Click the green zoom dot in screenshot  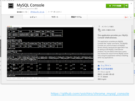tap(11, 26)
